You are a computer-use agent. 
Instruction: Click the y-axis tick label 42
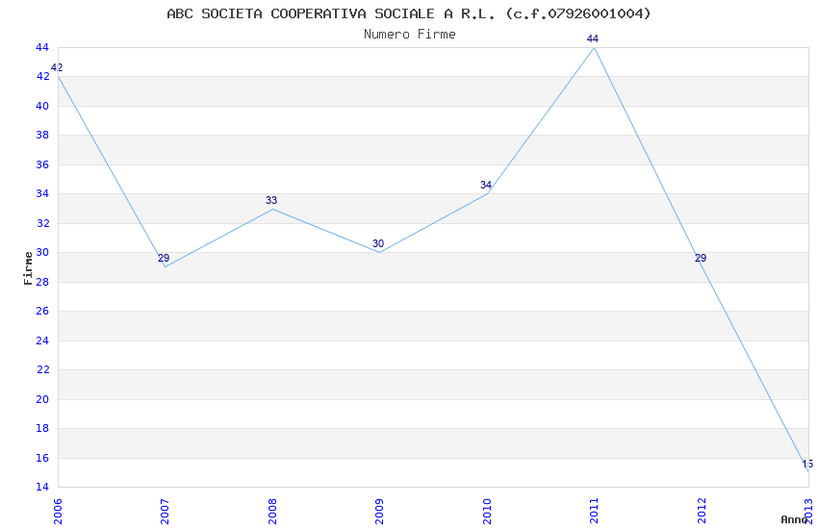click(42, 77)
